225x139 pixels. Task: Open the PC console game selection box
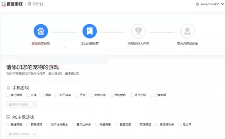pyautogui.click(x=21, y=134)
